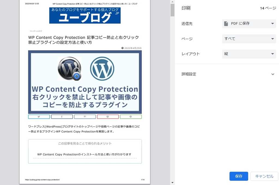The image size is (279, 185).
Task: Click the yublog.jp URL in the page footer
Action: coord(42,180)
